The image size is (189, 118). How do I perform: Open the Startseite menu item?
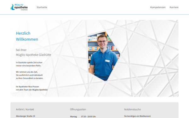[42, 7]
